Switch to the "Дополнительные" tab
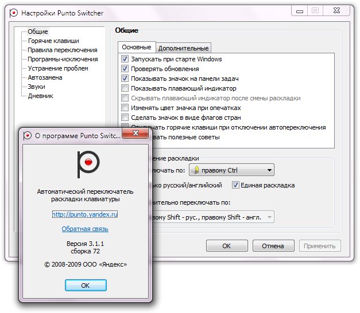This screenshot has height=313, width=360. point(183,48)
